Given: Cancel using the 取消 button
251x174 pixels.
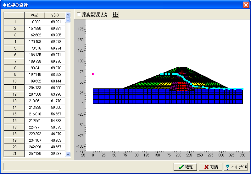Looking at the screenshot, I should (210, 167).
